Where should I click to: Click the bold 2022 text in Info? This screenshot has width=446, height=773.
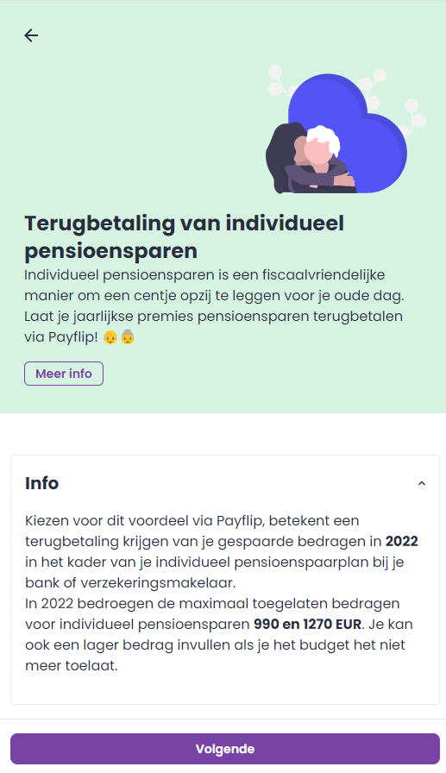[402, 541]
